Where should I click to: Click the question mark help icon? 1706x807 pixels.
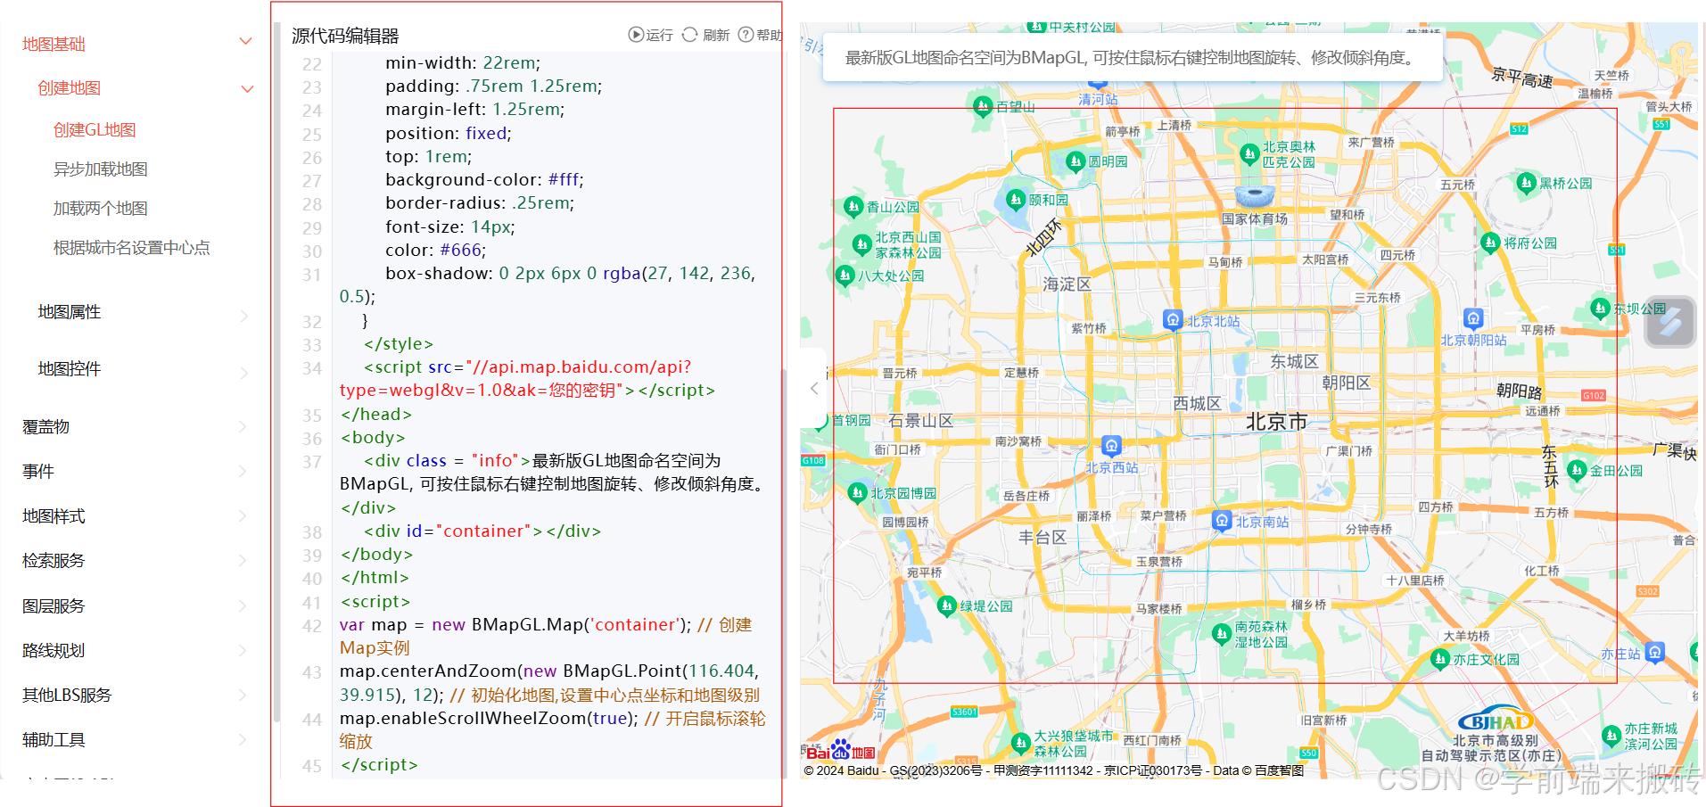(746, 35)
